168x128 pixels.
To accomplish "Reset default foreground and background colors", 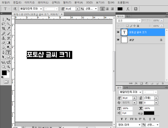I will pos(2,77).
